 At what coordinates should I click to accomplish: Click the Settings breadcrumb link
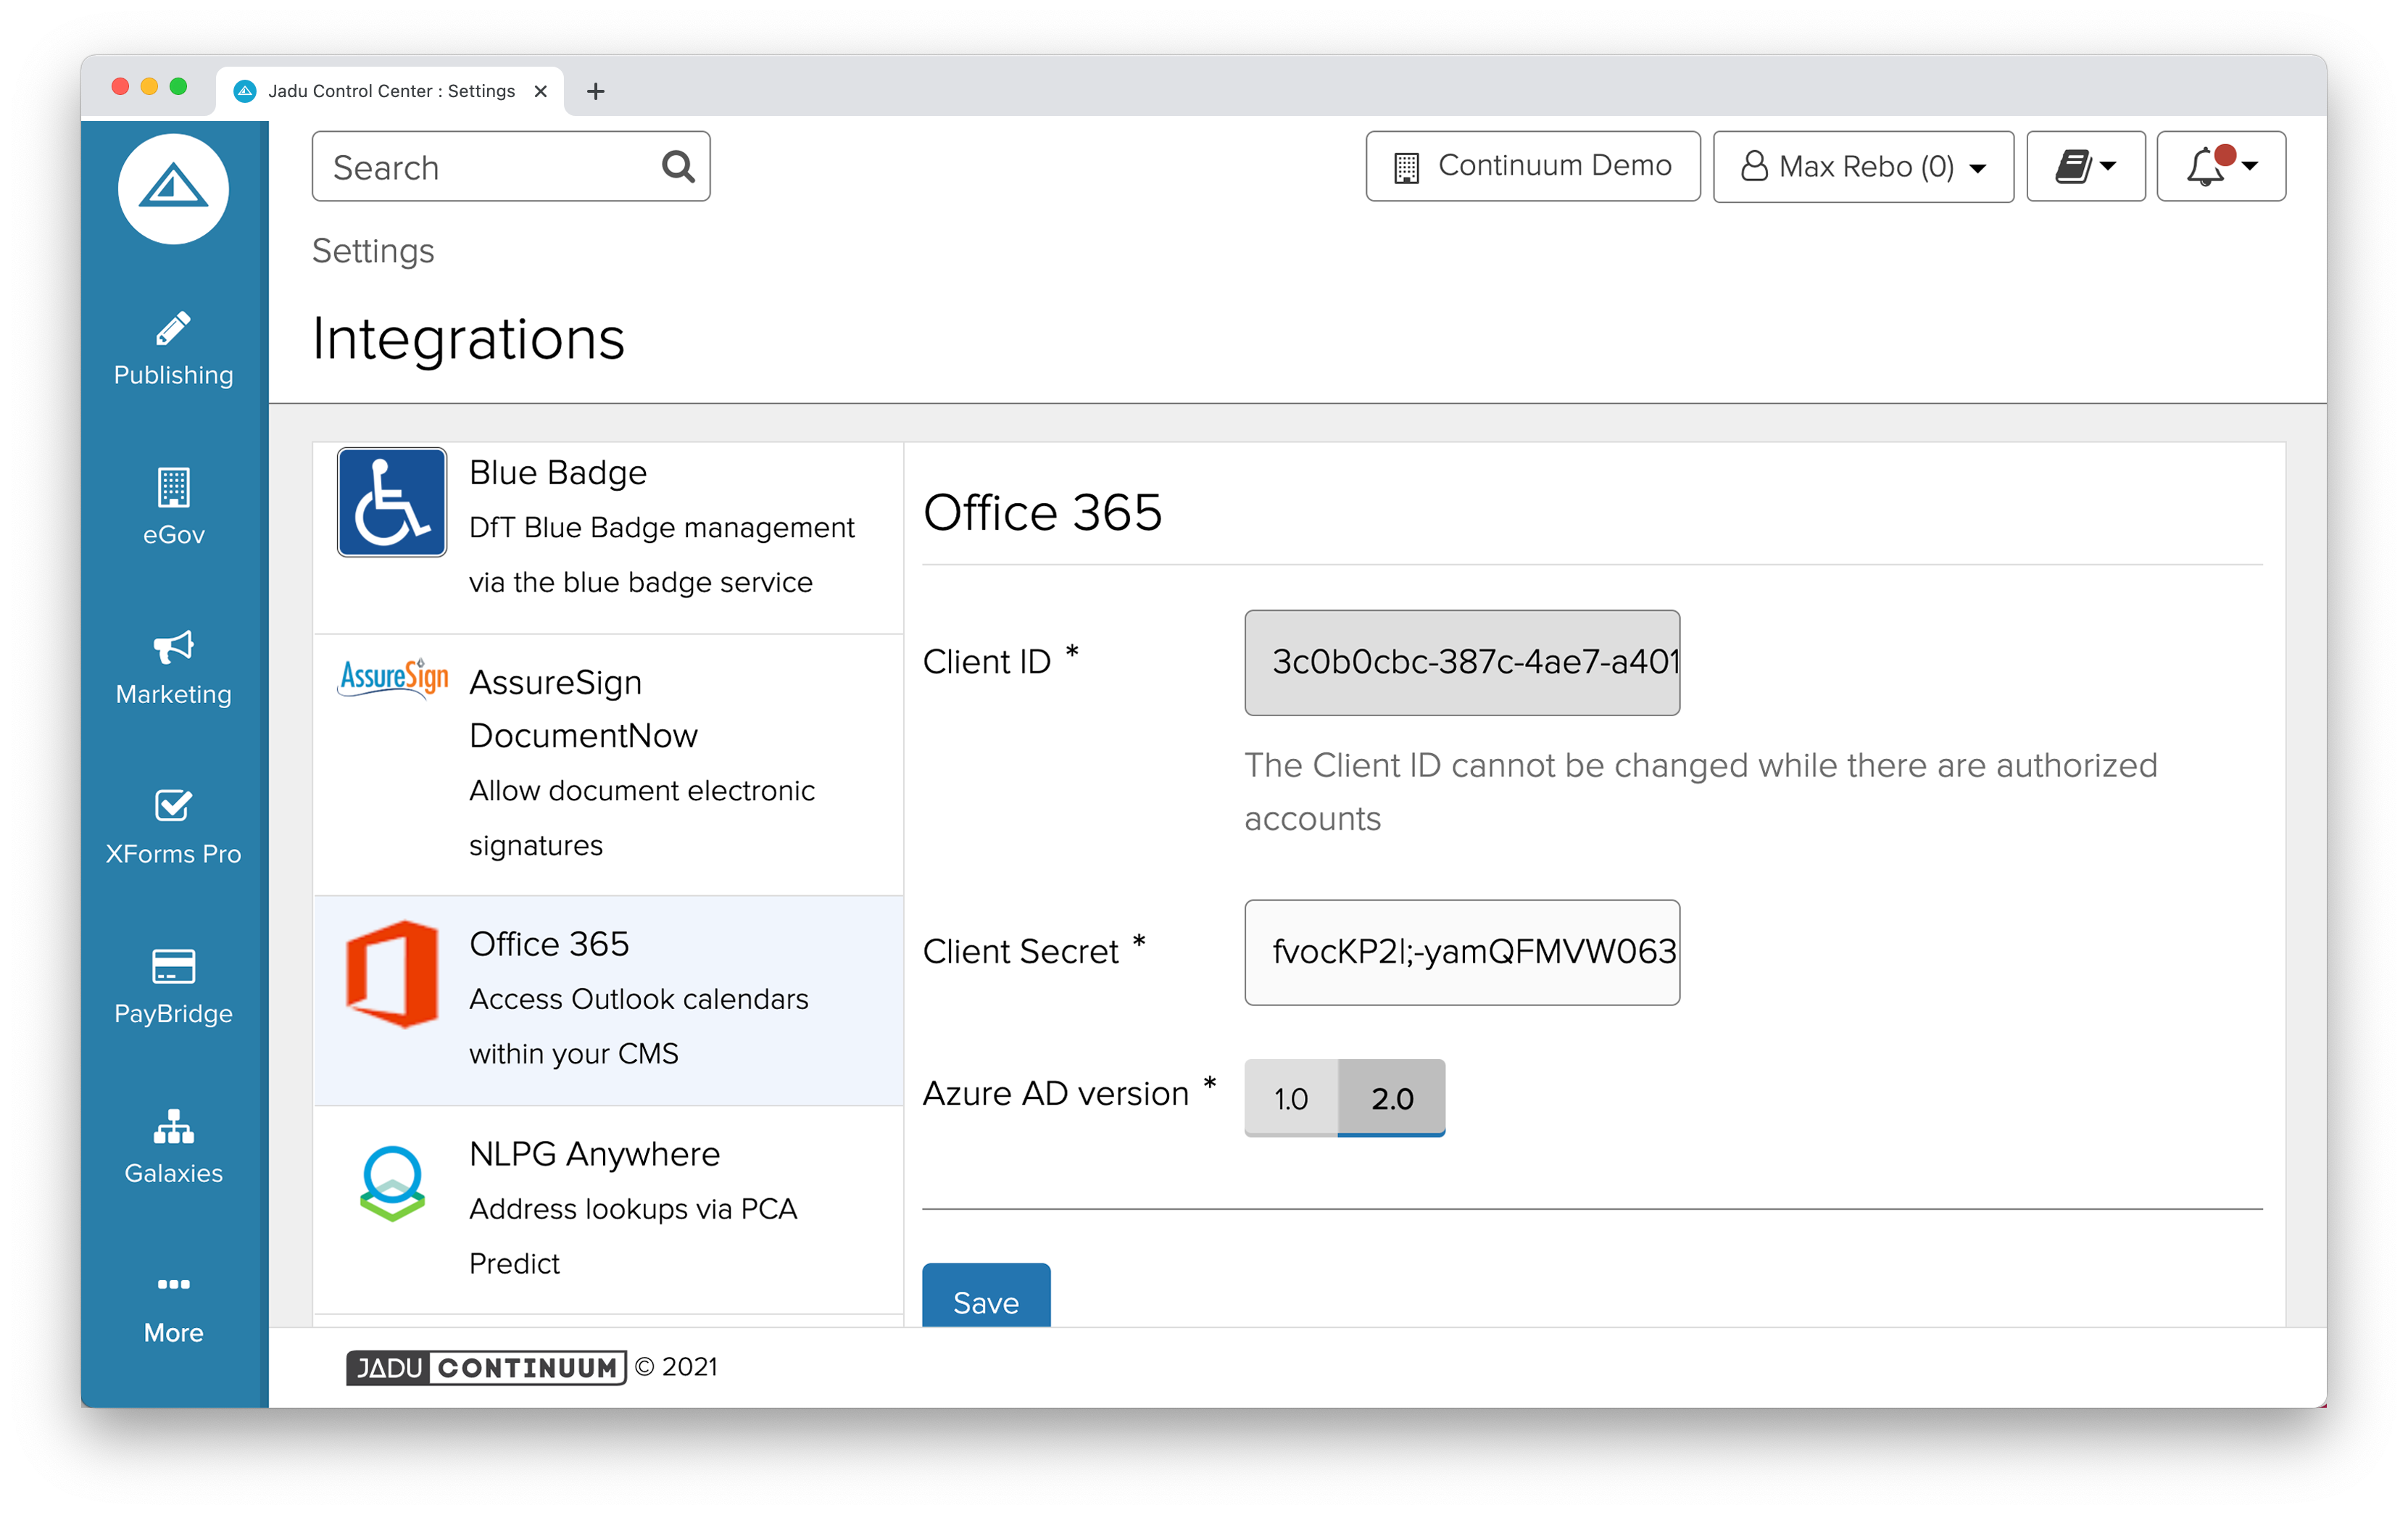372,250
